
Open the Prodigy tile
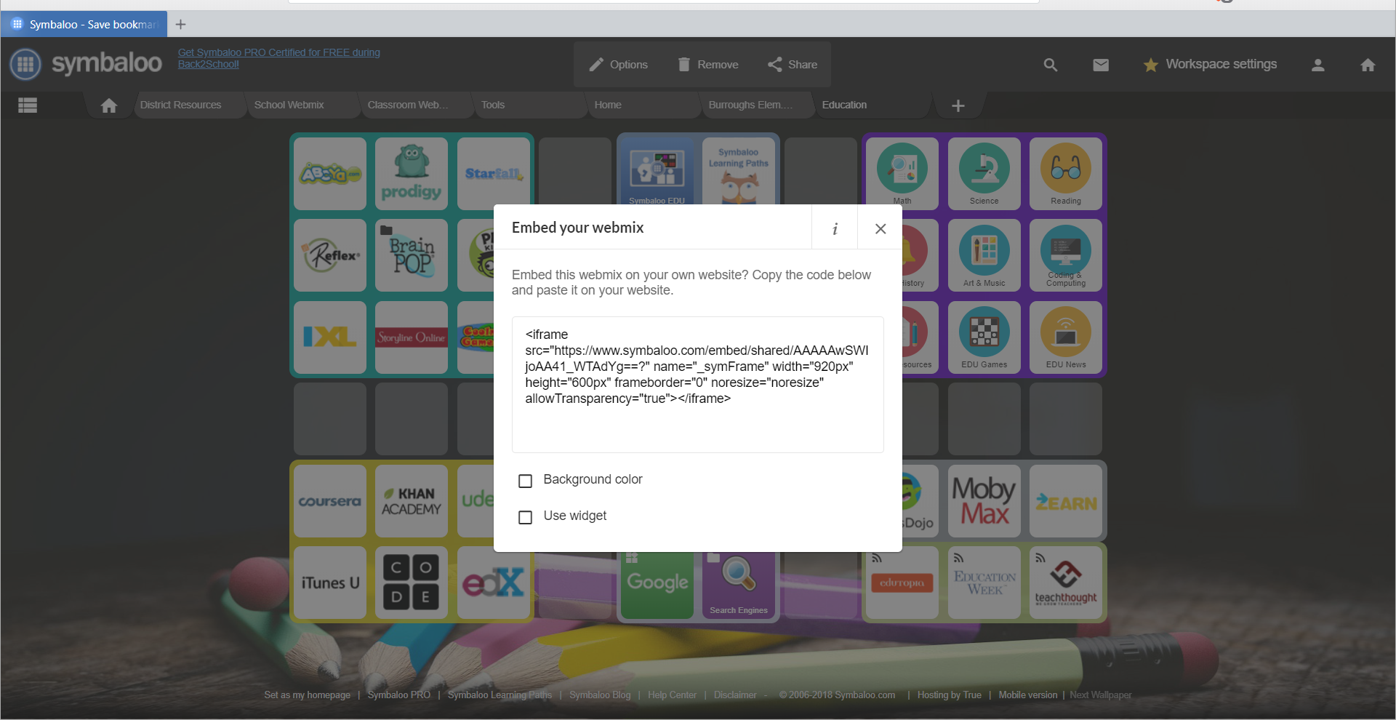pos(412,174)
